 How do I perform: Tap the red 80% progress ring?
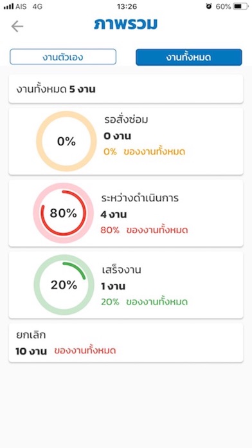tap(64, 213)
